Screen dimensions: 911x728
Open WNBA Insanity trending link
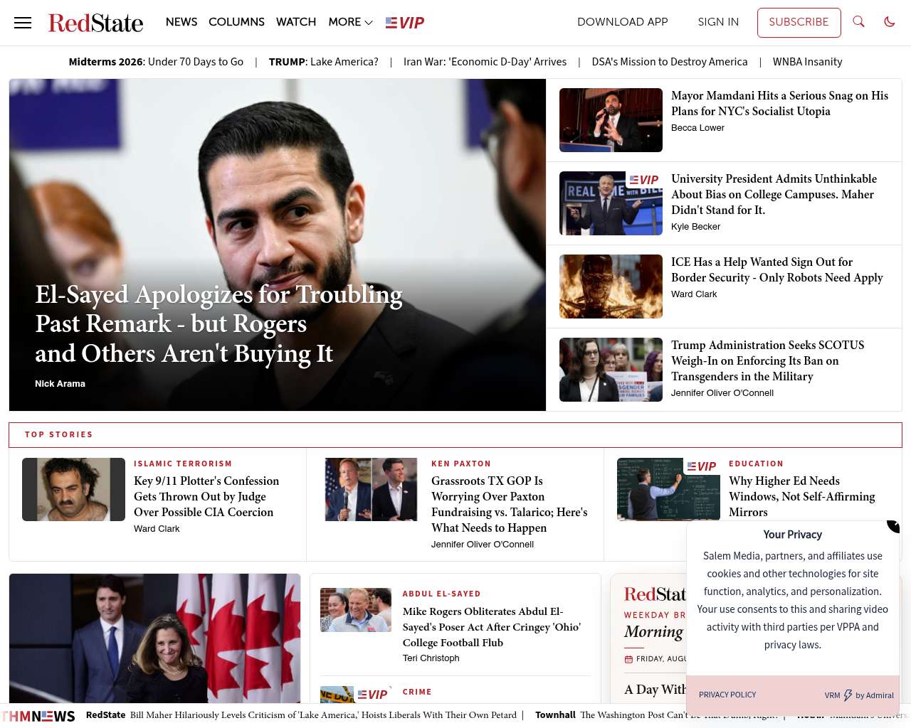(808, 62)
